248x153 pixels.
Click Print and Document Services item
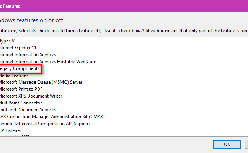point(28,110)
